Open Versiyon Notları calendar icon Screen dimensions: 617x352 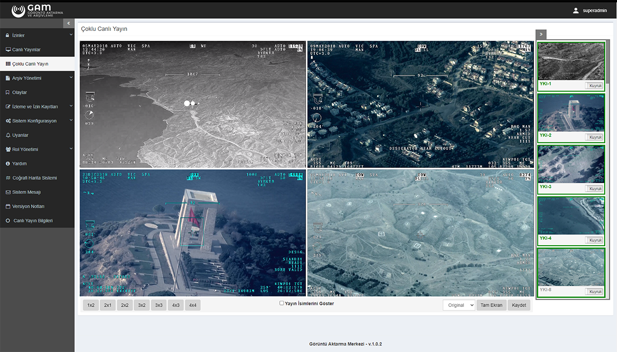click(8, 206)
